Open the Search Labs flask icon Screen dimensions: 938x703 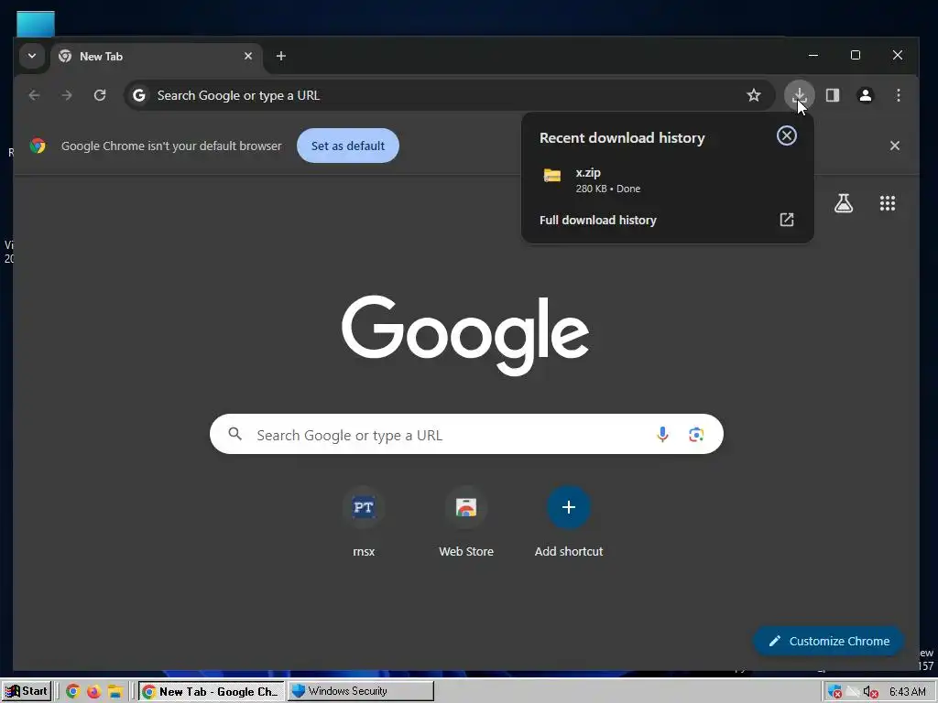pos(844,203)
